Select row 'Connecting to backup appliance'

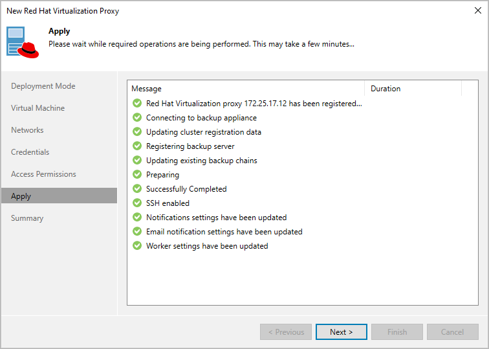coord(303,117)
